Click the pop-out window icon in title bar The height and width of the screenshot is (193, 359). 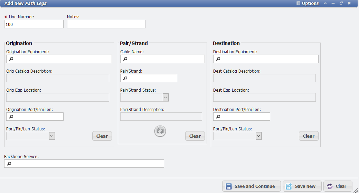(341, 3)
